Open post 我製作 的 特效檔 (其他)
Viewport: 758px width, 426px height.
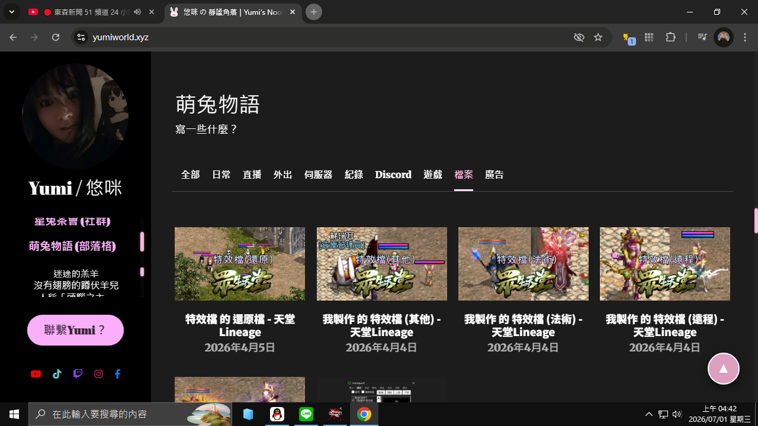(382, 325)
